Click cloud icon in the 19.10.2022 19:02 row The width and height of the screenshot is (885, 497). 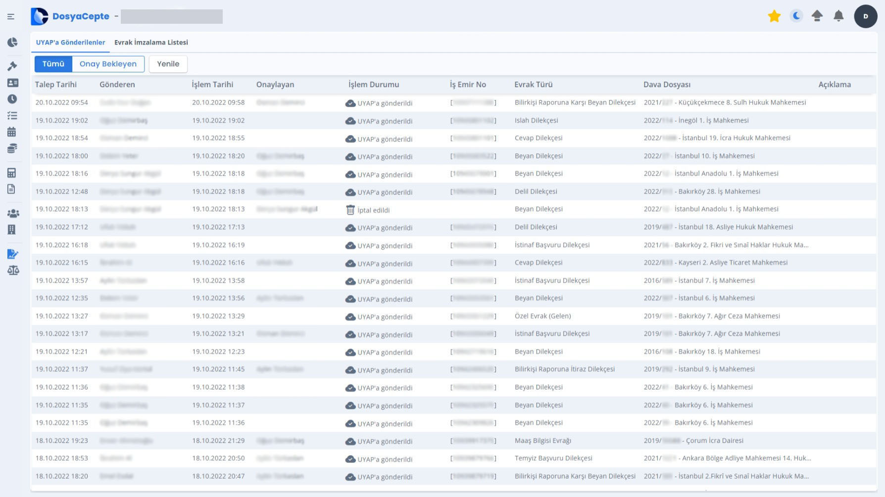350,121
